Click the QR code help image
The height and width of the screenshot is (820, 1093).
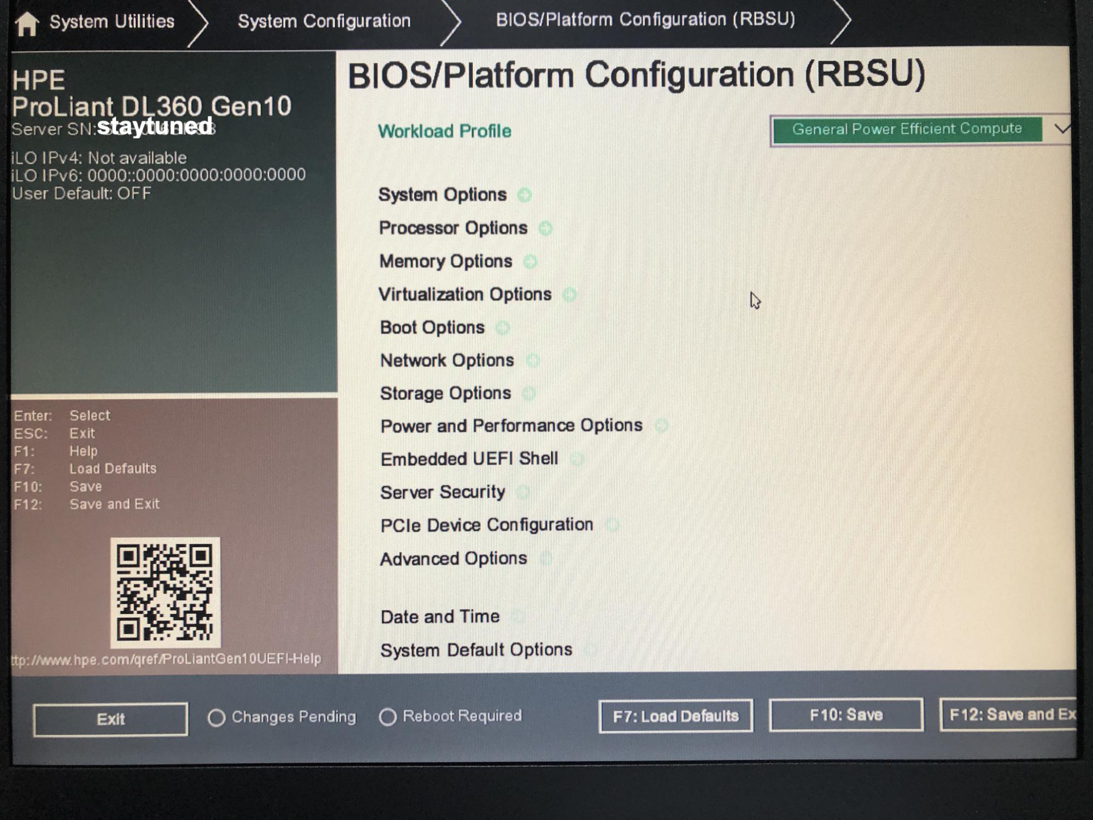click(x=165, y=592)
